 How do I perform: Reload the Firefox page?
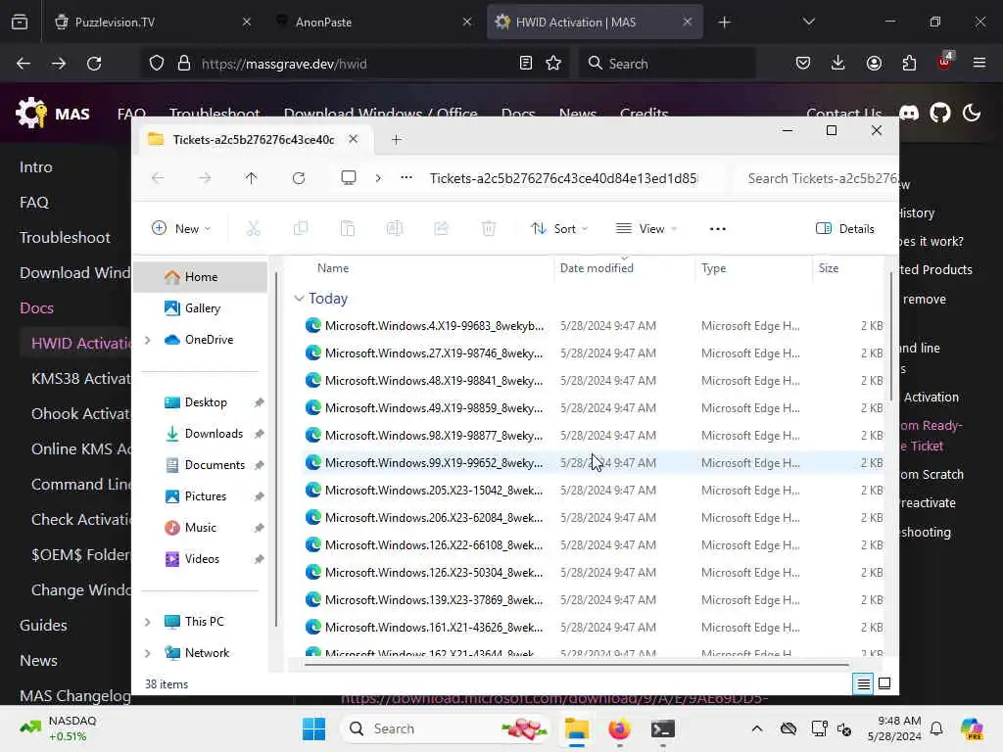pos(94,64)
